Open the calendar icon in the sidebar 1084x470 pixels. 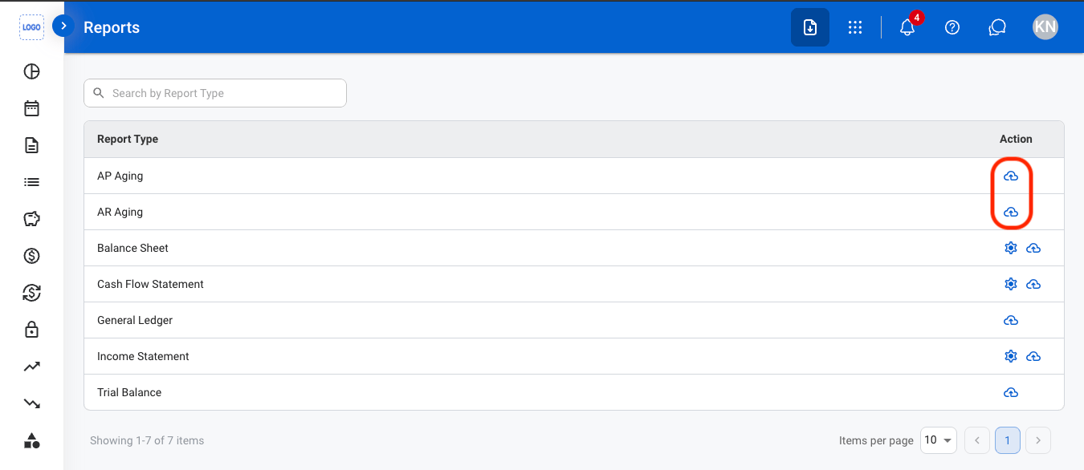31,108
